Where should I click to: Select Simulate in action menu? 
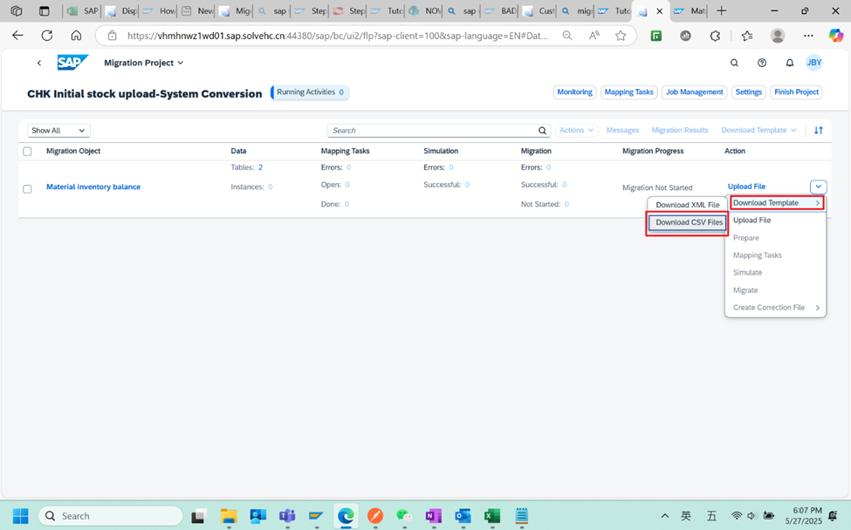[776, 273]
